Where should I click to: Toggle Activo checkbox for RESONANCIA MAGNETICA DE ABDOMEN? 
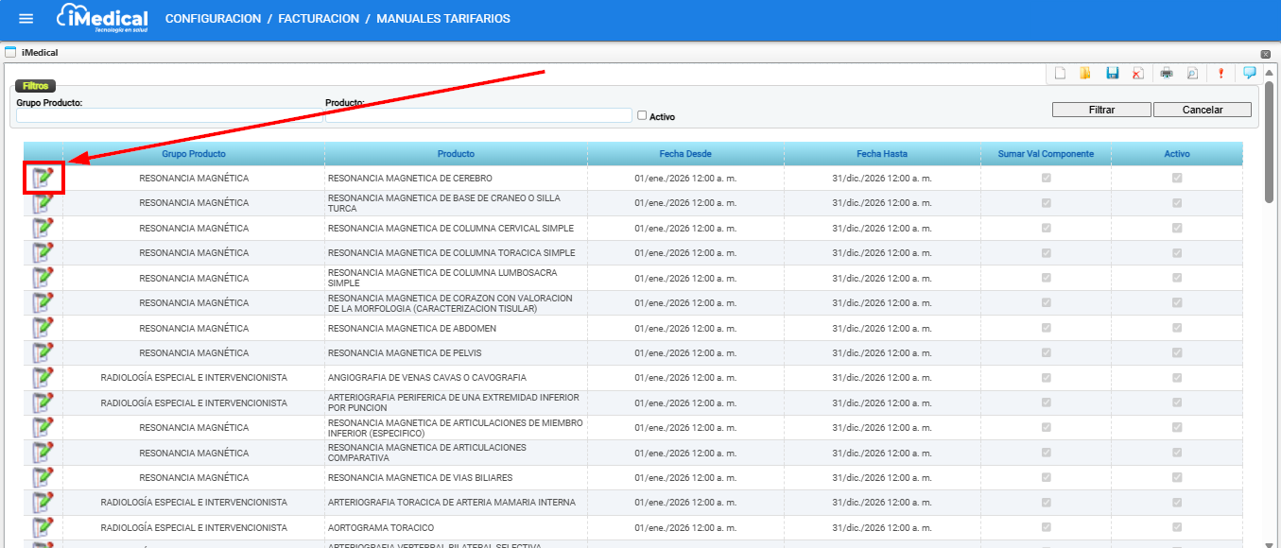[1177, 328]
